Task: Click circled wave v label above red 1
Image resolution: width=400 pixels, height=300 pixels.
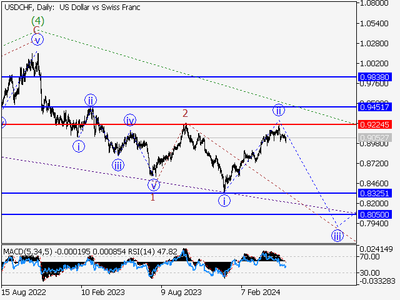Action: point(154,185)
